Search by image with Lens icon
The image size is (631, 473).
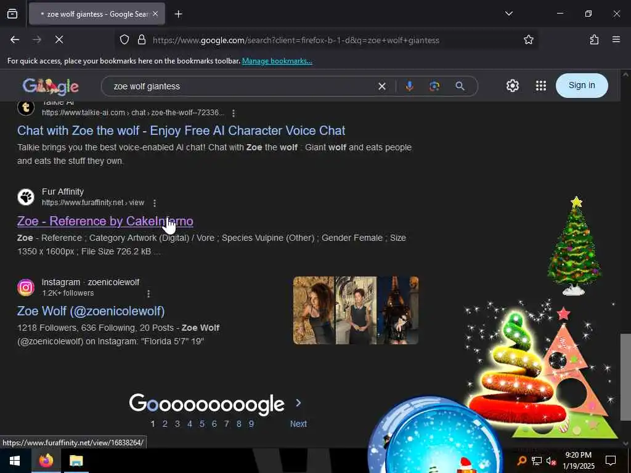tap(434, 86)
